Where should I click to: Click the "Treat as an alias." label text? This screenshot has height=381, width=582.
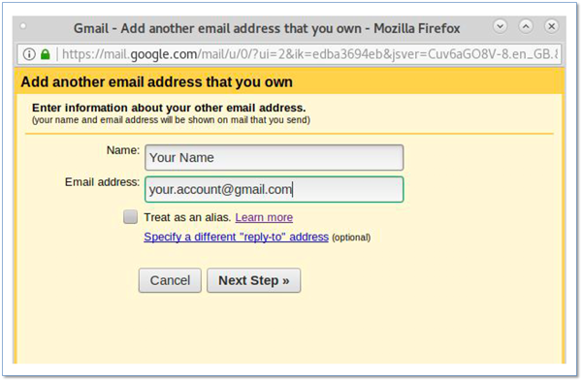point(187,217)
